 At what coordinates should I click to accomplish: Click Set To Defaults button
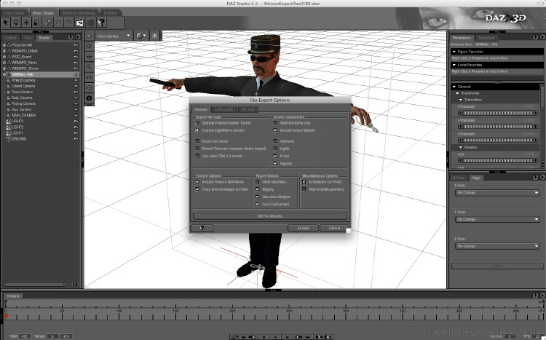270,216
